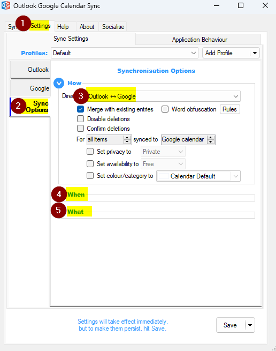The height and width of the screenshot is (351, 276).
Task: Step up the Google calendar selector
Action: pos(211,137)
